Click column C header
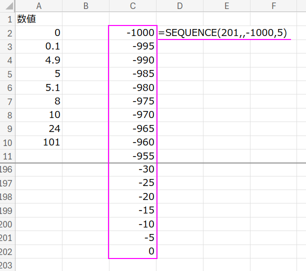The image size is (306, 271). [x=132, y=6]
